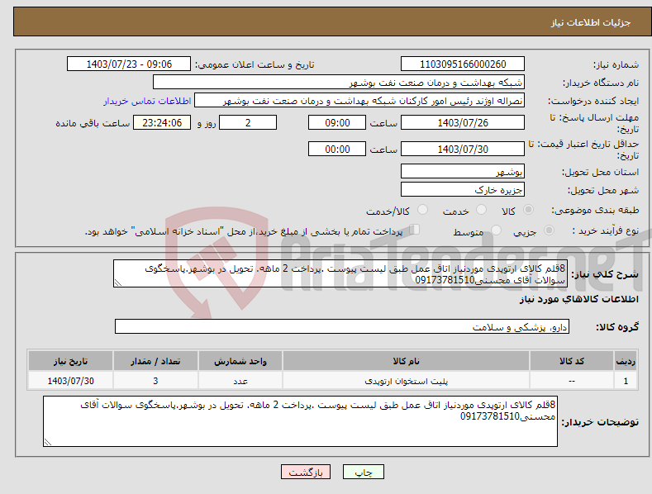Click the شرح کلی نیاز description textarea
652x494 pixels.
point(340,273)
